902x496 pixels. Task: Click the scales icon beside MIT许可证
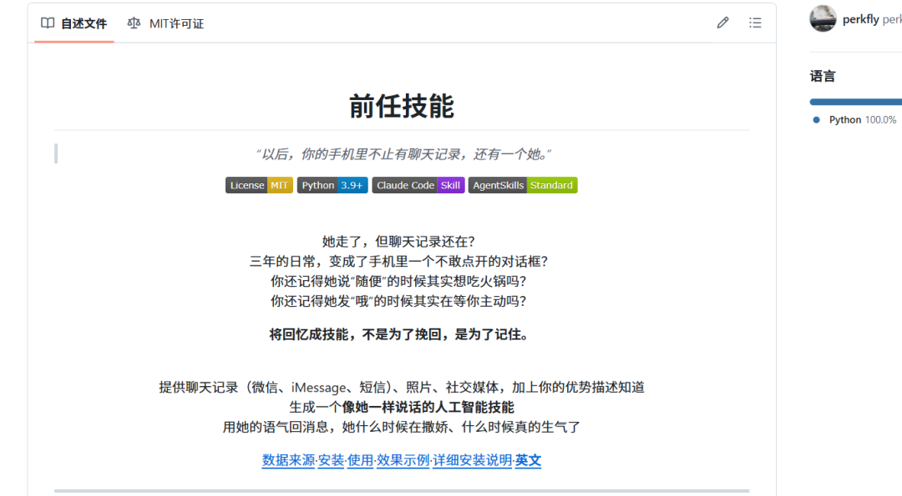pos(134,23)
